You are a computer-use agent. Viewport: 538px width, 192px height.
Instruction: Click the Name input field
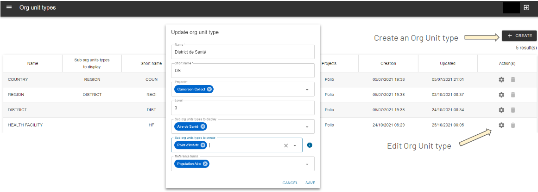coord(242,52)
